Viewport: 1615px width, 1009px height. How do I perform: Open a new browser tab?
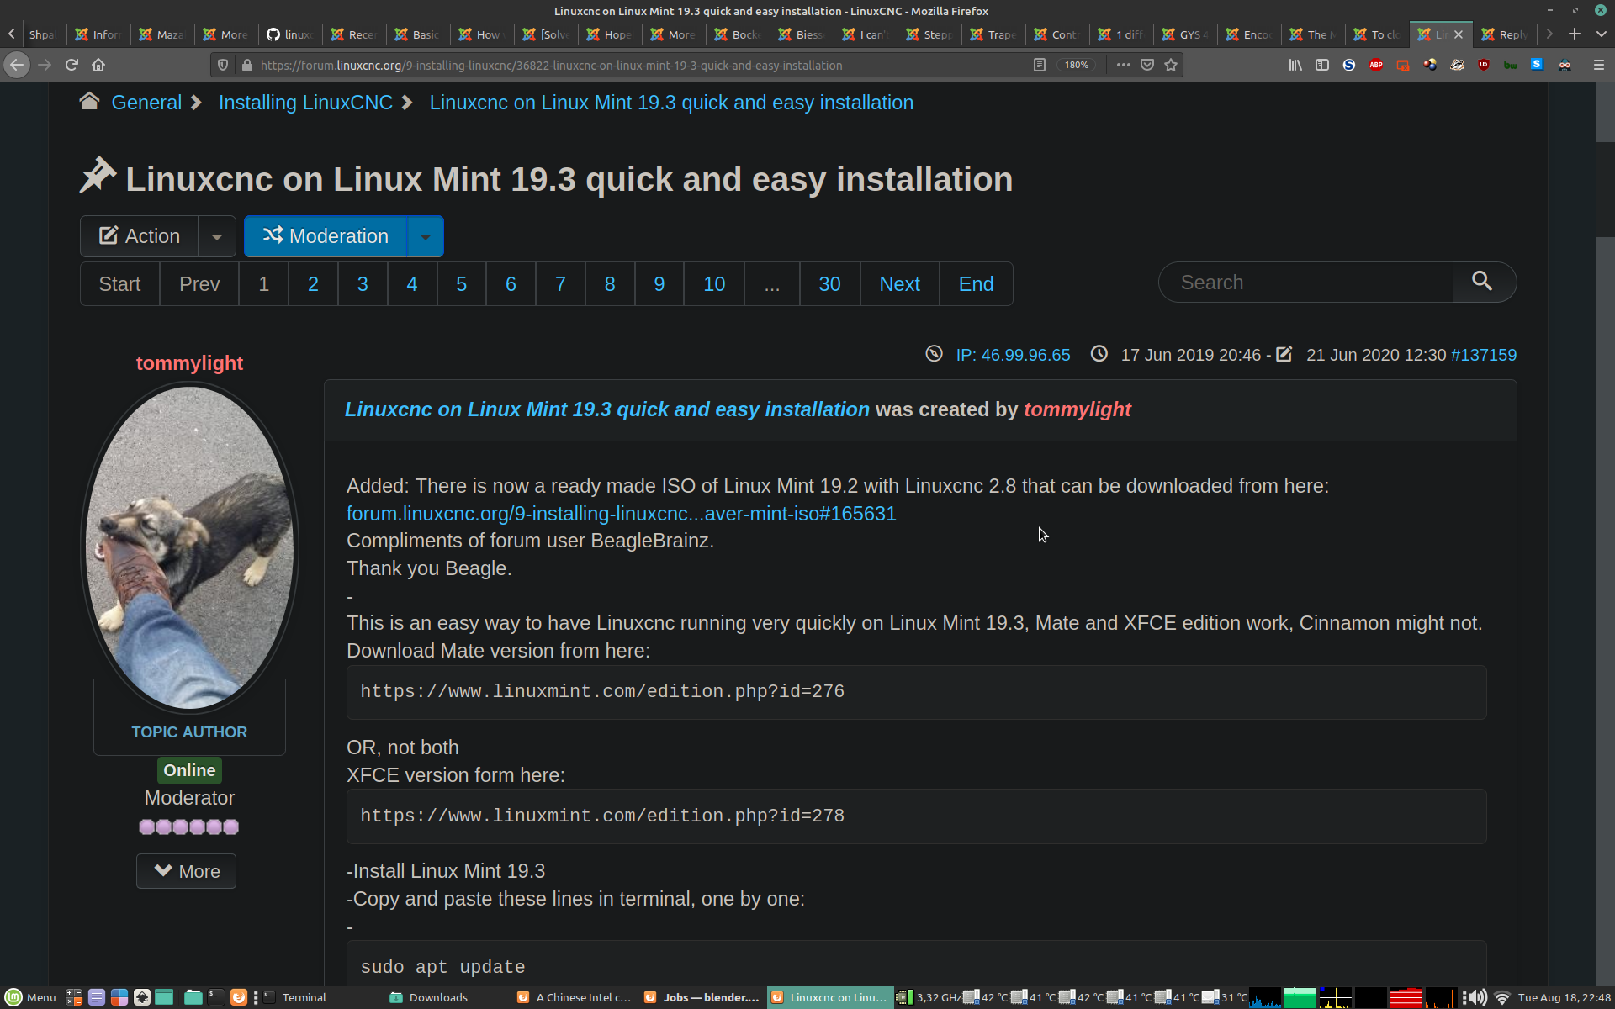point(1575,34)
